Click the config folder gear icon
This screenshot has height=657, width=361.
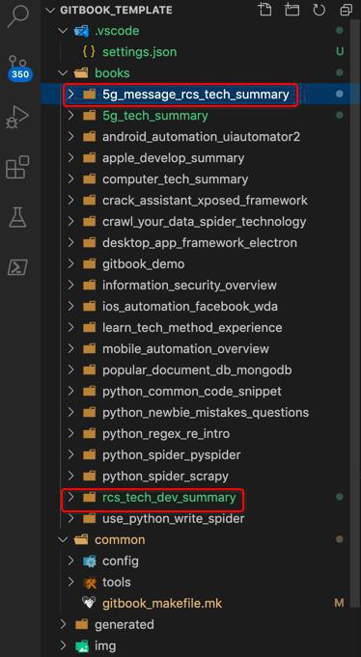90,561
